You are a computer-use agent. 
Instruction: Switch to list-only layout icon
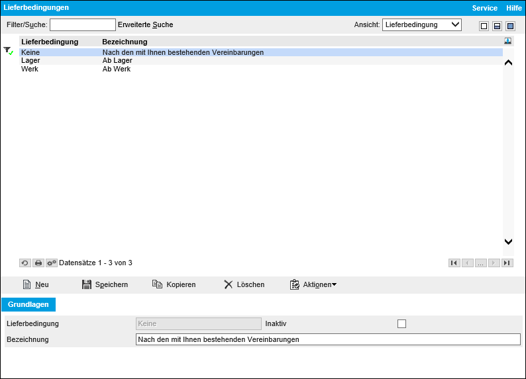point(484,26)
